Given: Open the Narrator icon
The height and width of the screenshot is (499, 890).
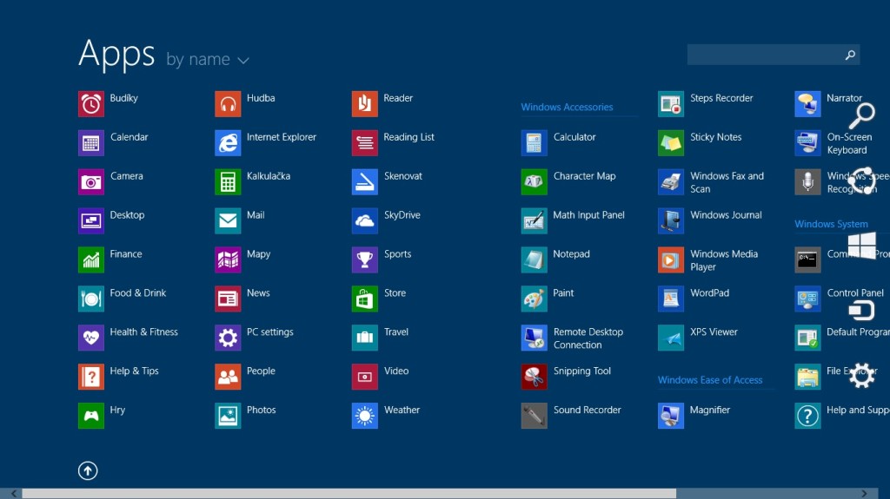Looking at the screenshot, I should click(807, 104).
